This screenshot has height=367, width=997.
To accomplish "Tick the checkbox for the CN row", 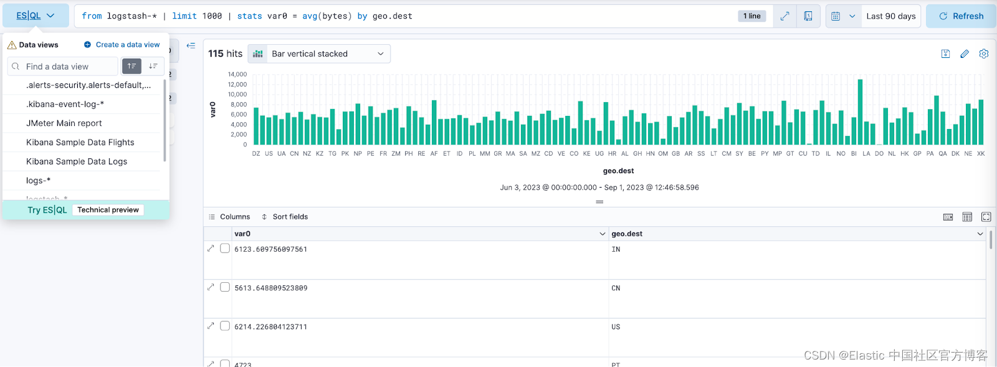I will click(225, 287).
